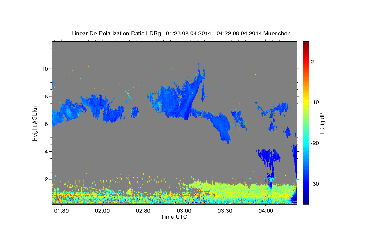The height and width of the screenshot is (245, 367).
Task: Click the colorbar value 0
Action: [x=312, y=62]
